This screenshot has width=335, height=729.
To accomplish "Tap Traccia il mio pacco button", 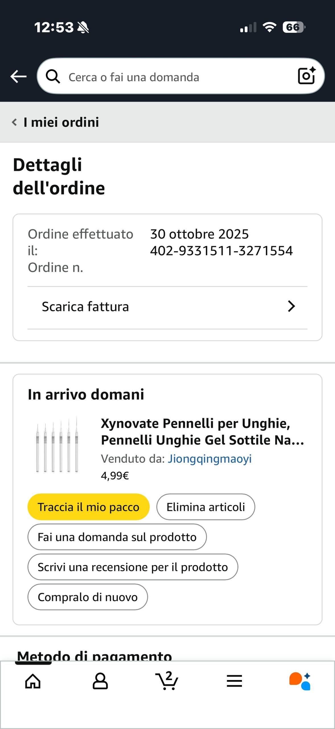I will pyautogui.click(x=89, y=507).
